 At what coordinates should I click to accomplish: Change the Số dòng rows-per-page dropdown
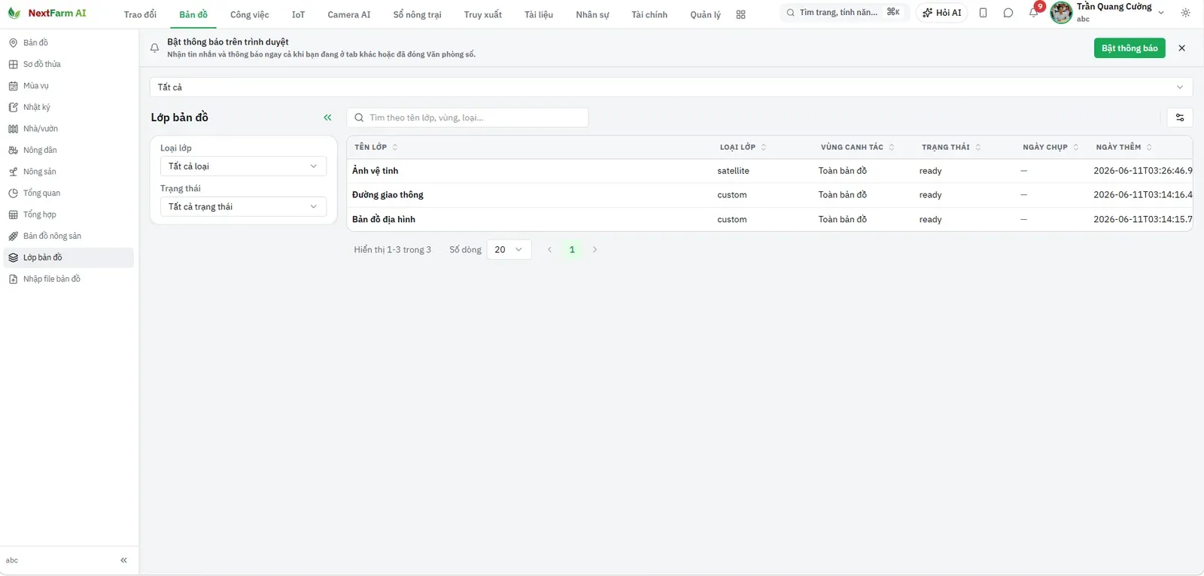509,249
